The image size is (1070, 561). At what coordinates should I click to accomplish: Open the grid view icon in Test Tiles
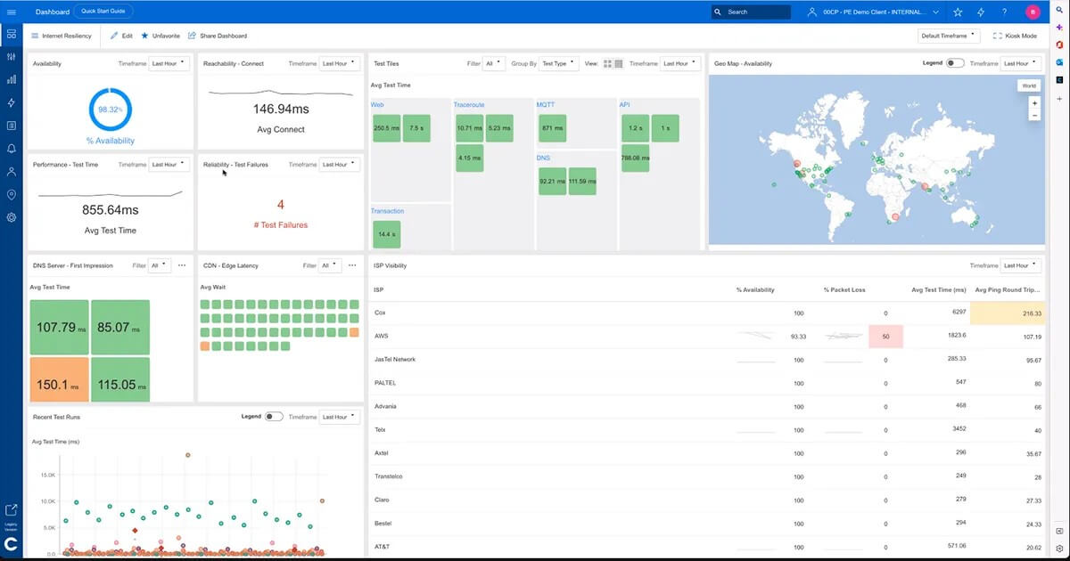pos(610,63)
